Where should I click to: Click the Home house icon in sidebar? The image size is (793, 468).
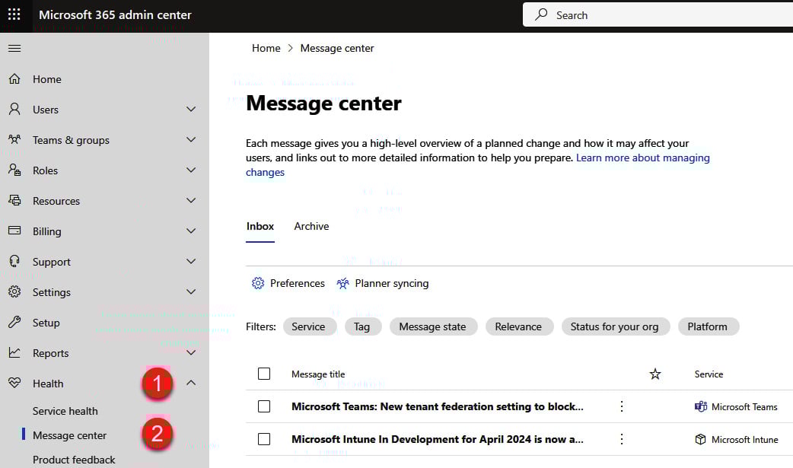pos(14,79)
